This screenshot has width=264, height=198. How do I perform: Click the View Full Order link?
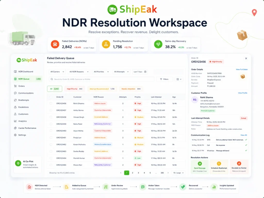tap(242, 70)
